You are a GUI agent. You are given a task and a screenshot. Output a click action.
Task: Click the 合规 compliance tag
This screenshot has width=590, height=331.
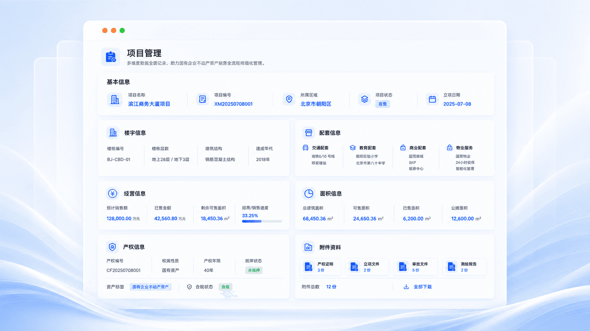click(x=225, y=287)
